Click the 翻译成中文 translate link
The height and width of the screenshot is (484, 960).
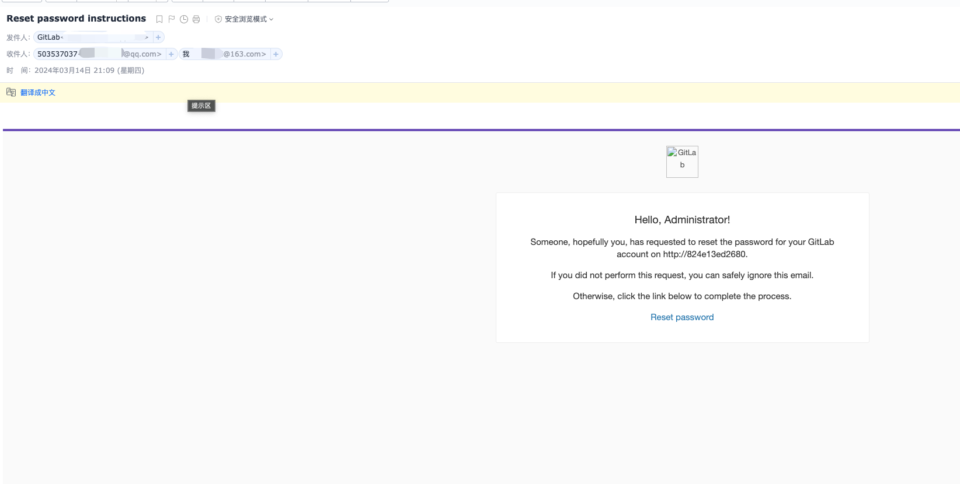(x=38, y=93)
